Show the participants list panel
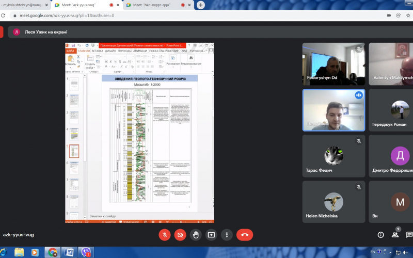This screenshot has width=413, height=258. point(395,235)
